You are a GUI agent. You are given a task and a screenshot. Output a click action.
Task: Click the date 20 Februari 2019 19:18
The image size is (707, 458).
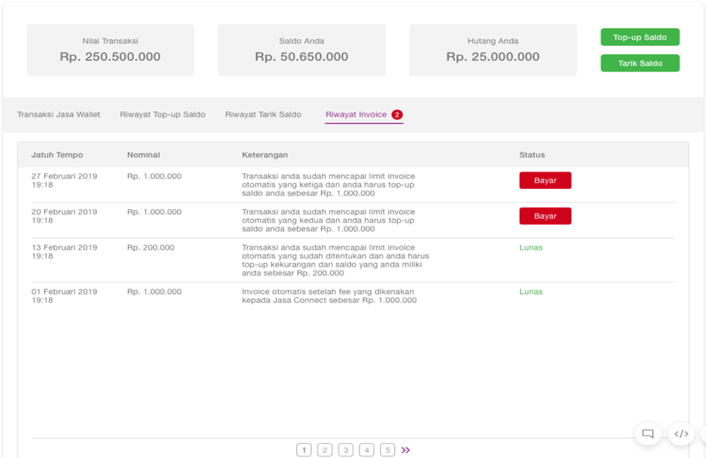pos(64,217)
